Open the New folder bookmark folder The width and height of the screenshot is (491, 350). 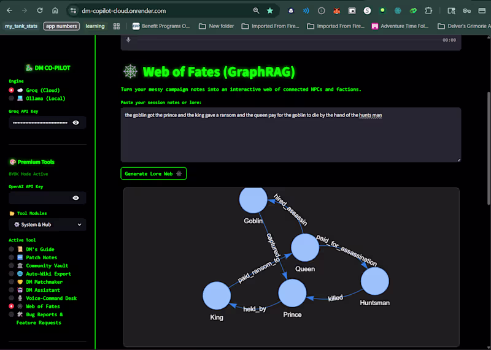[217, 26]
